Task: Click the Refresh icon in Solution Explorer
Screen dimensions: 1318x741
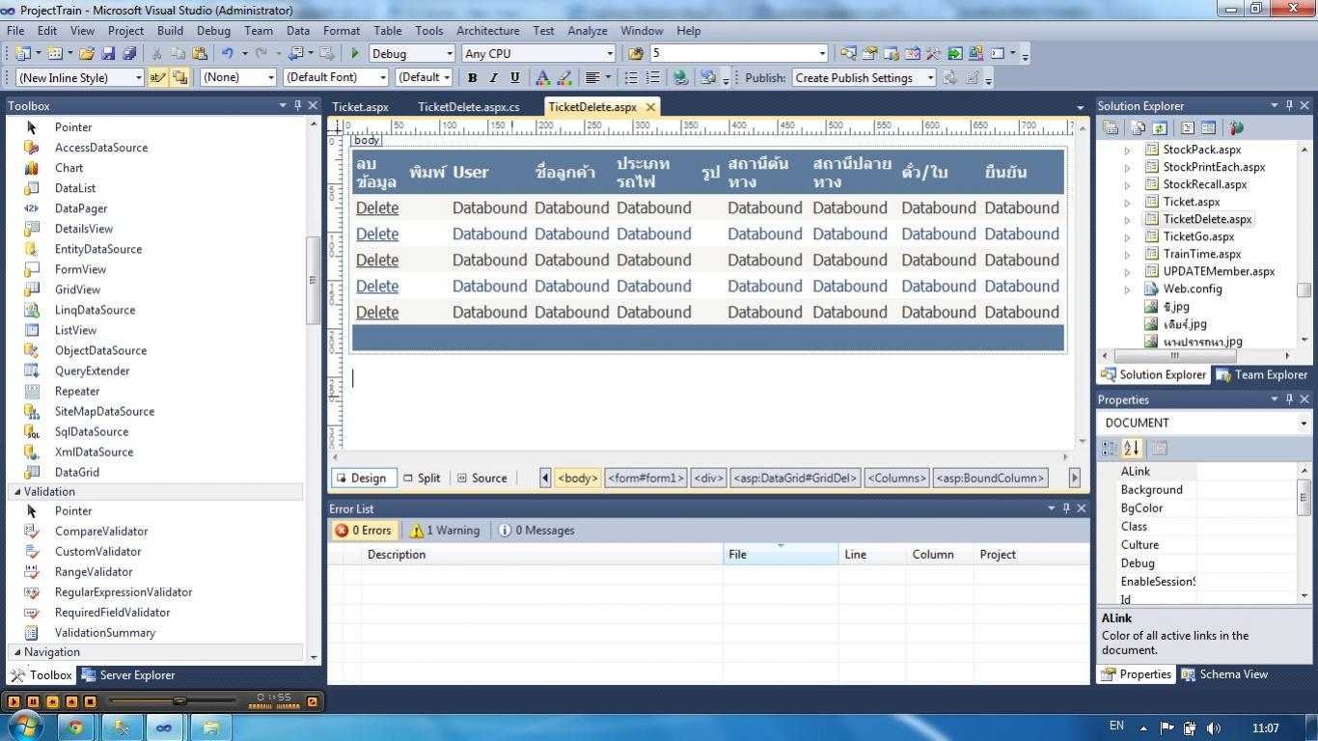Action: point(1160,127)
